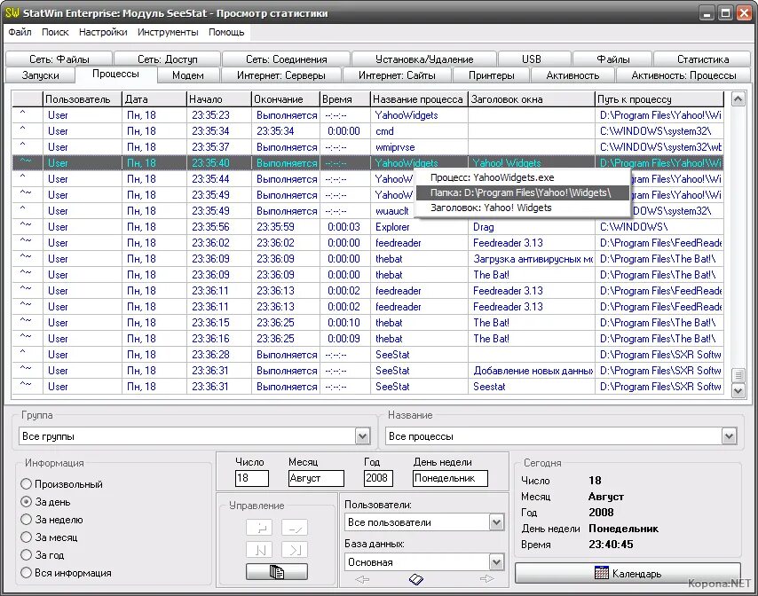758x596 pixels.
Task: Switch to the Запуски tab
Action: click(40, 75)
